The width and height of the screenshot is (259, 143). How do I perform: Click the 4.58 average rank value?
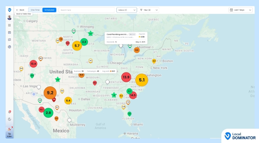(142, 37)
